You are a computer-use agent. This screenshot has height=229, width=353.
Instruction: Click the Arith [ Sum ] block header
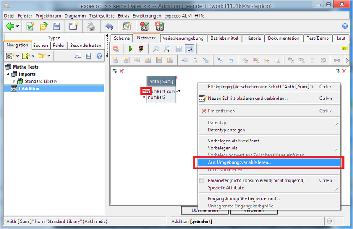pyautogui.click(x=161, y=81)
